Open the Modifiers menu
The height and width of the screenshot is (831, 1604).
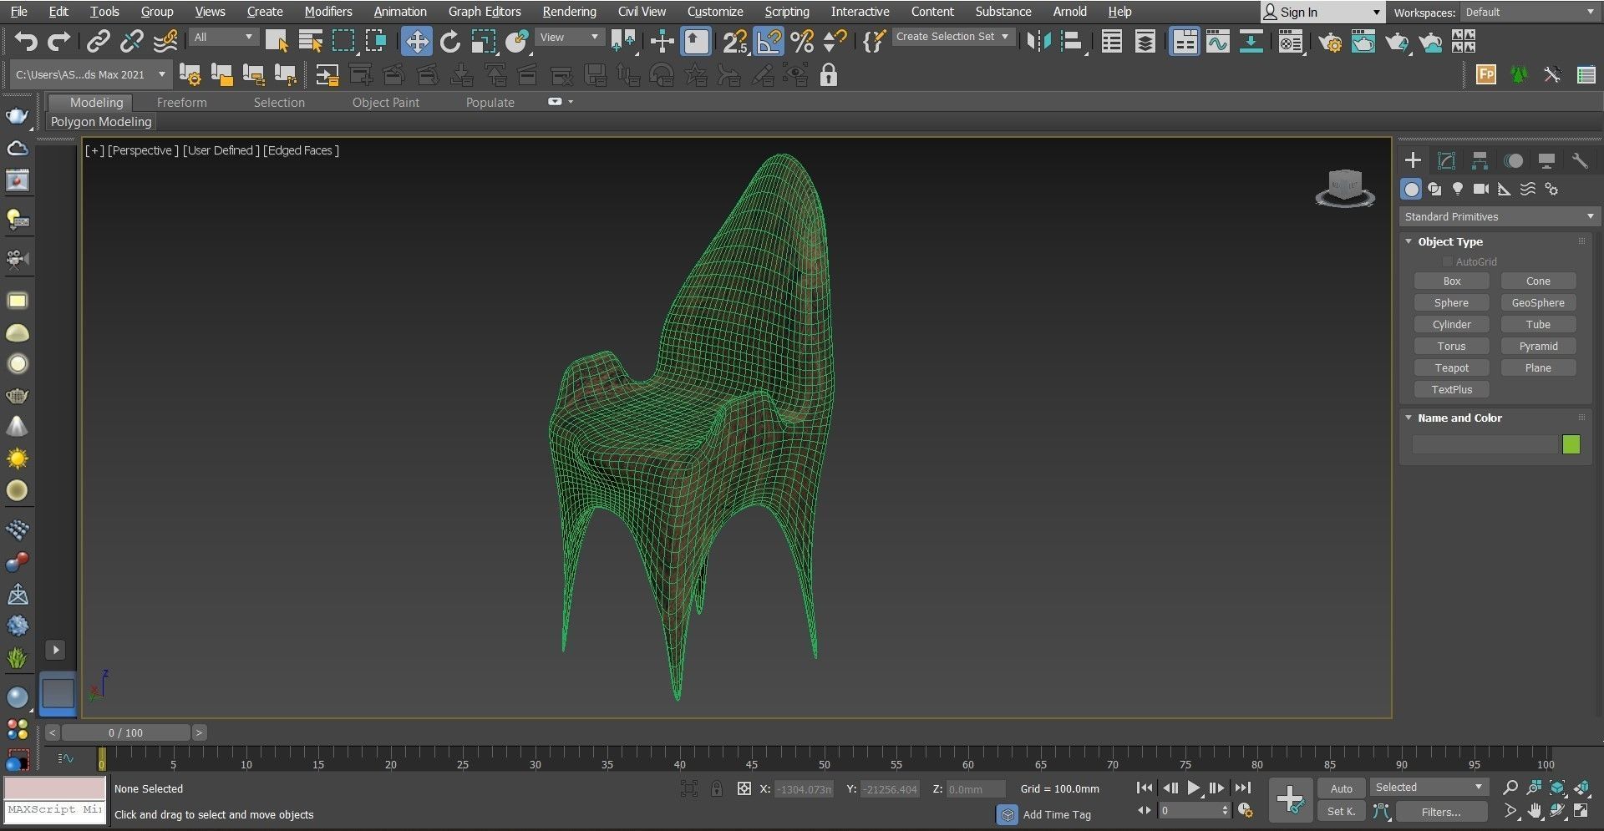pyautogui.click(x=327, y=12)
